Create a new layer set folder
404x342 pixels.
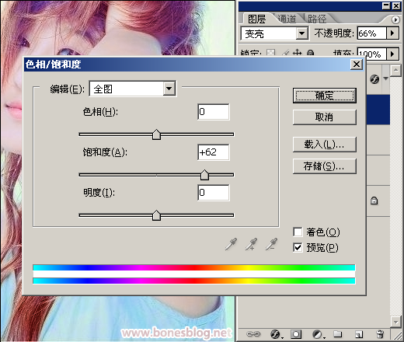338,334
